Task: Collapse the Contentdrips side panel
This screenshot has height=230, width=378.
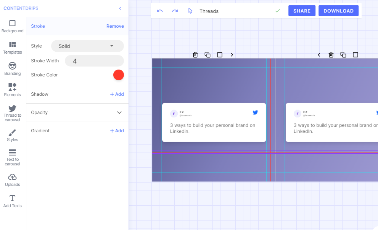Action: pyautogui.click(x=120, y=8)
